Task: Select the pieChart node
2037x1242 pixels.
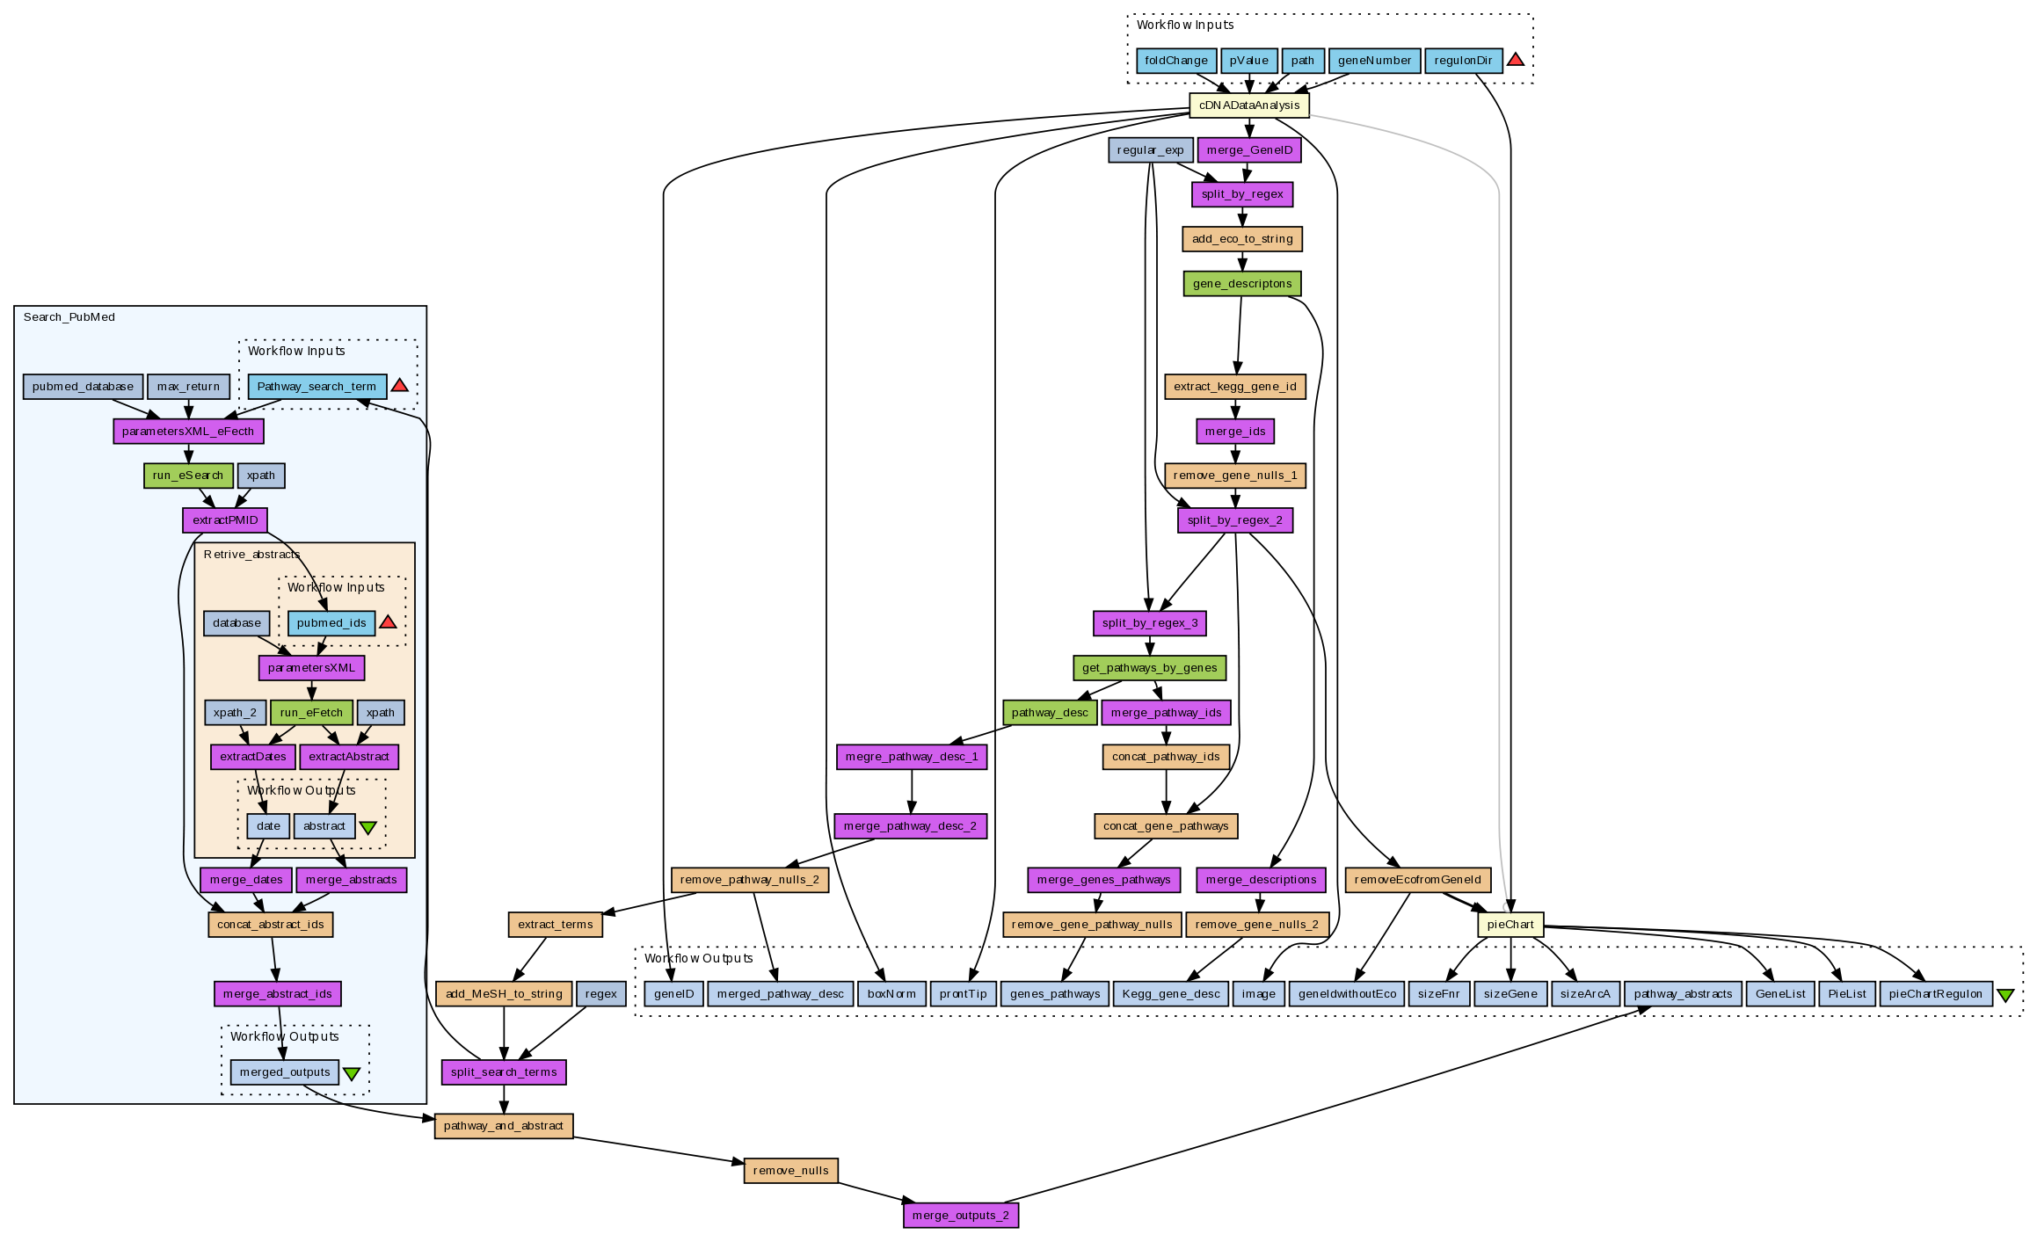Action: 1510,925
